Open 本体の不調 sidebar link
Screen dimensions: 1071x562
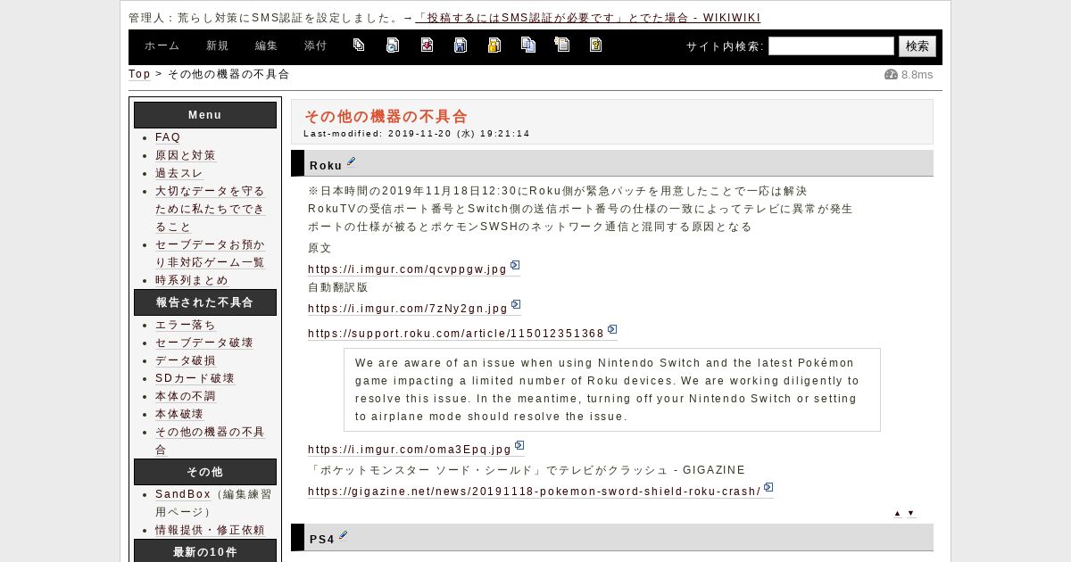186,396
